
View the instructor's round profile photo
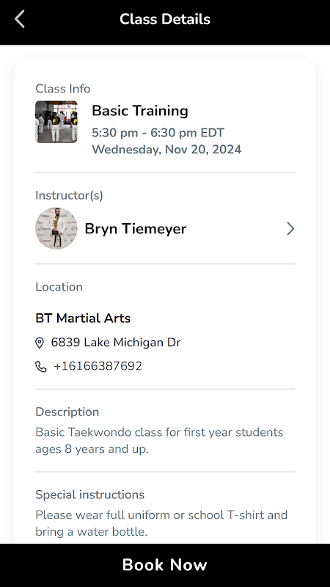pos(56,229)
